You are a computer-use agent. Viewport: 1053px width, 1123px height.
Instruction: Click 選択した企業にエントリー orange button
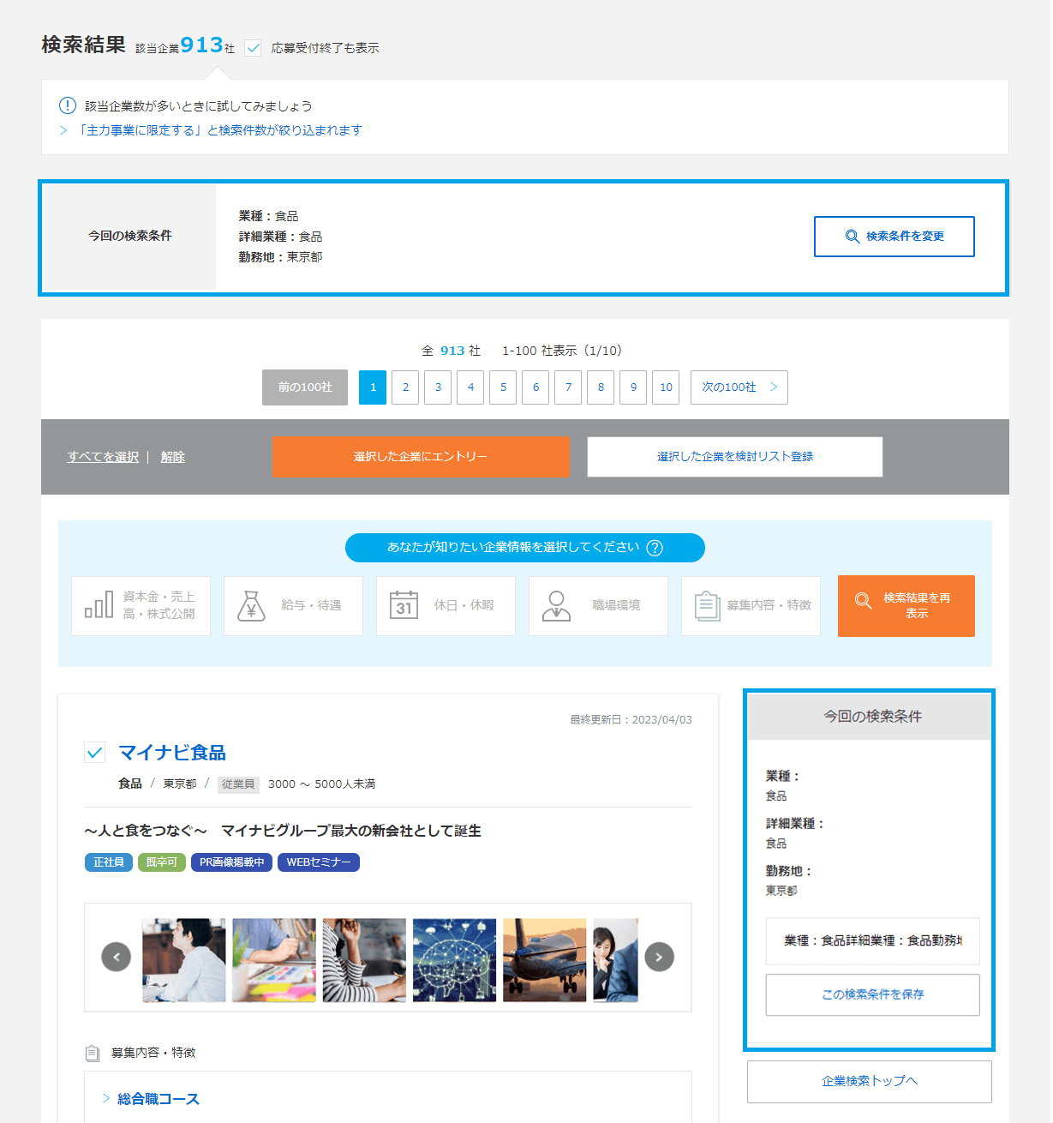click(421, 457)
